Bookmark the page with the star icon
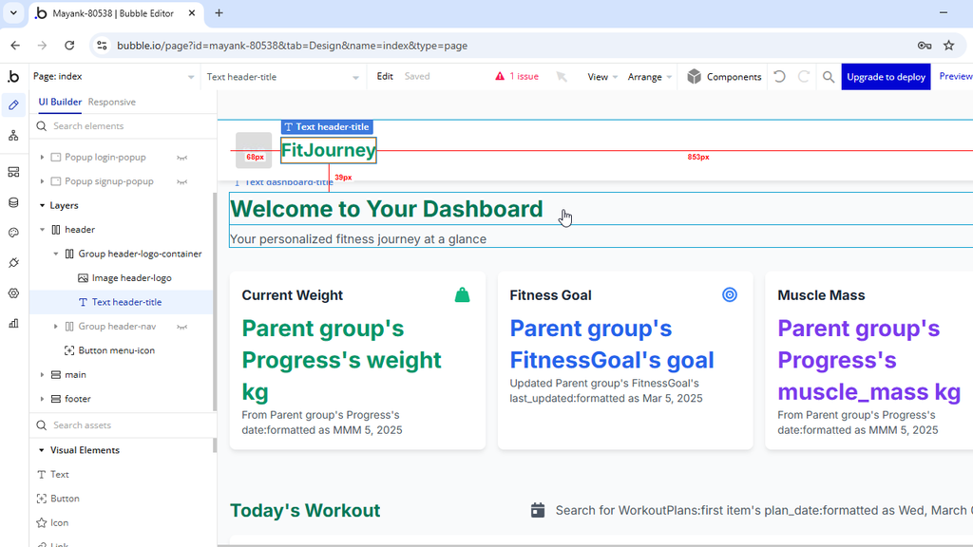The width and height of the screenshot is (973, 547). 949,46
